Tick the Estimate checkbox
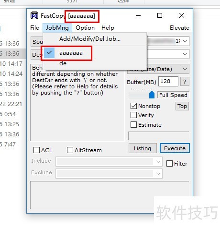 133,124
